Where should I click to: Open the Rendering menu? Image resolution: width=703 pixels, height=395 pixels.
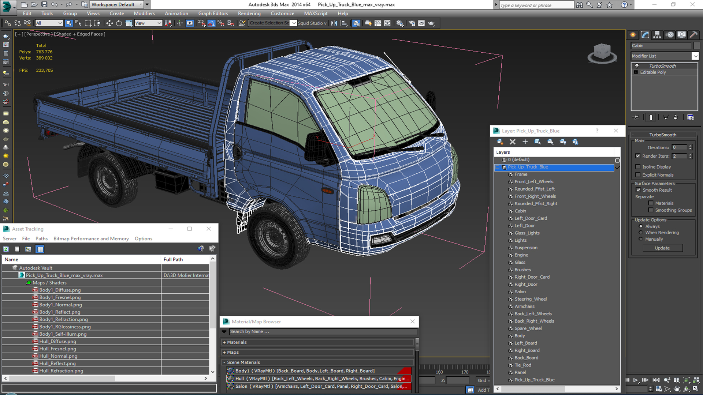(249, 14)
